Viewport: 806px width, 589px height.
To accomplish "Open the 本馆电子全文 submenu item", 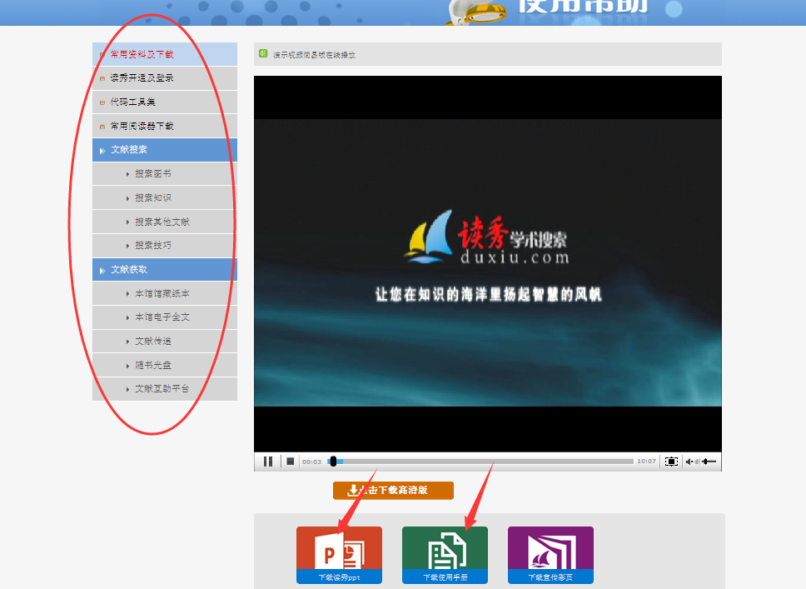I will (x=165, y=317).
